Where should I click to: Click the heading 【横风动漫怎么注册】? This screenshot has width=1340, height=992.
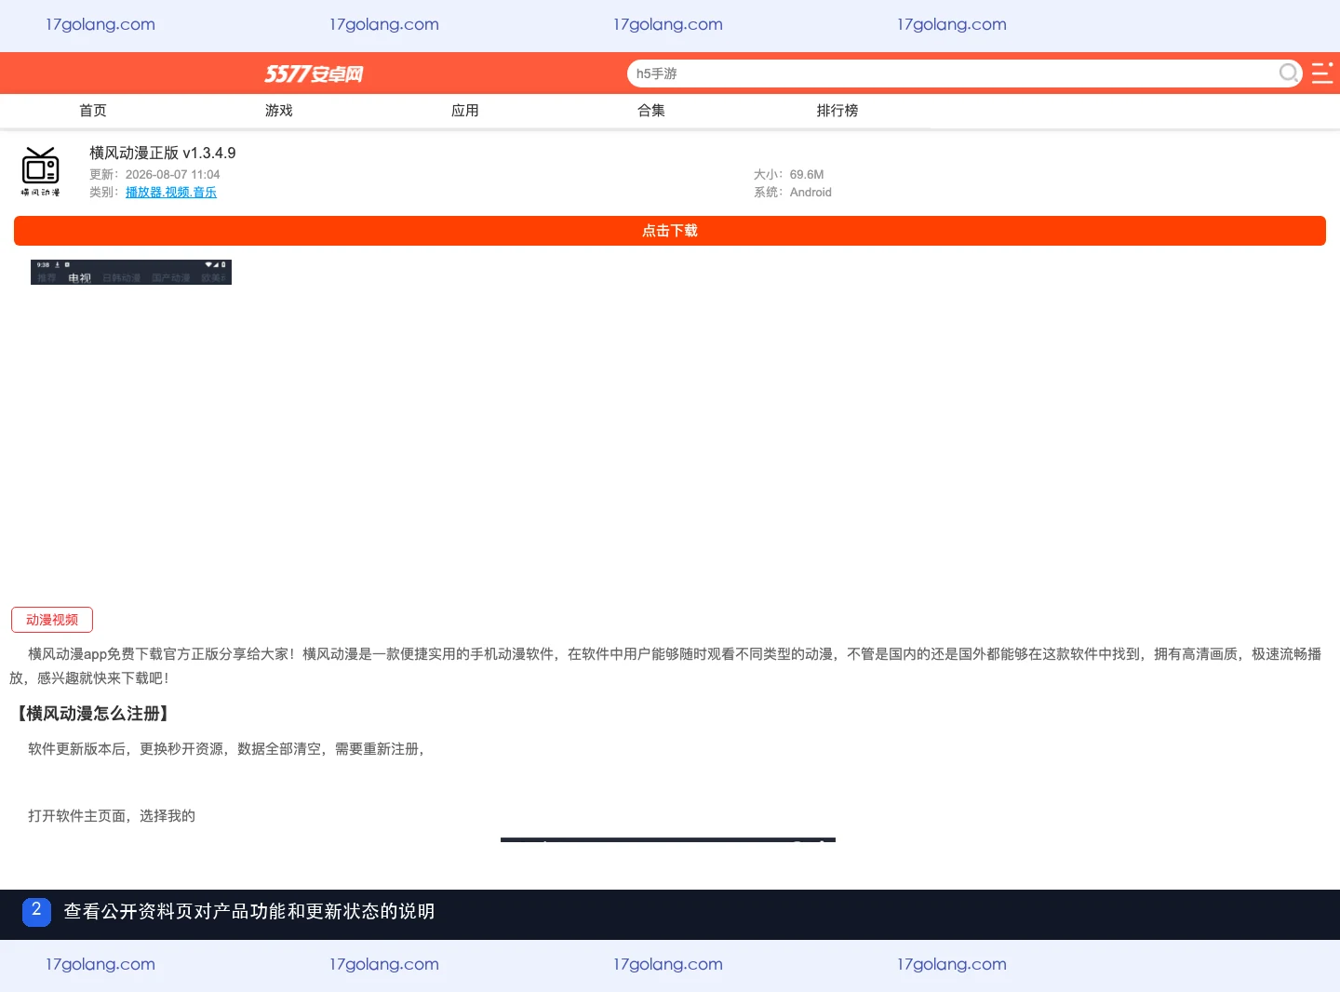pyautogui.click(x=93, y=714)
